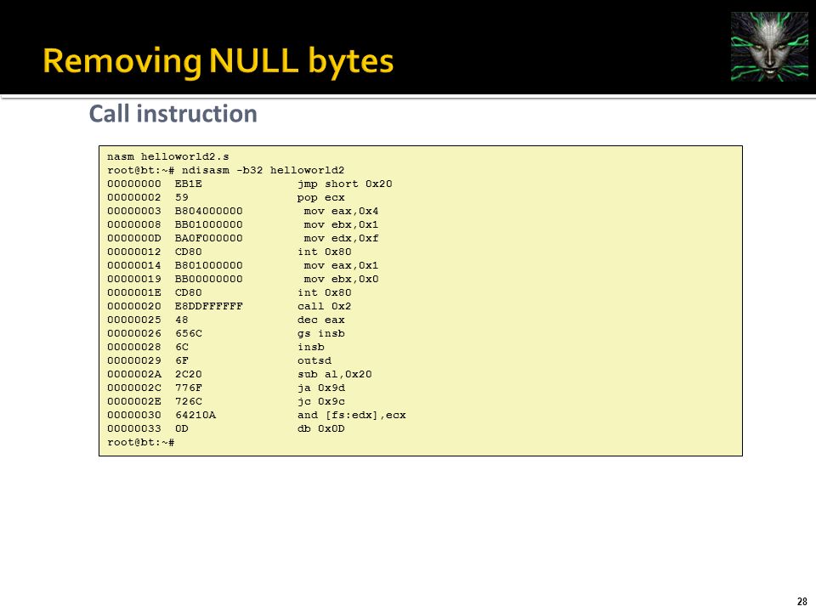This screenshot has height=612, width=816.
Task: Click the 'mov eax,0x1' instruction
Action: [341, 265]
